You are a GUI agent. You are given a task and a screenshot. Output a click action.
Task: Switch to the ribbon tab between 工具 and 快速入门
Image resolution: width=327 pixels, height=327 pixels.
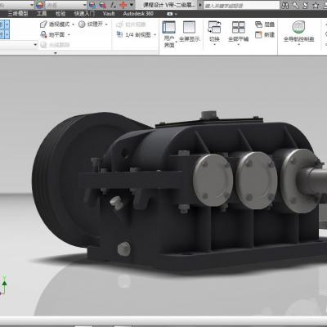(x=60, y=14)
